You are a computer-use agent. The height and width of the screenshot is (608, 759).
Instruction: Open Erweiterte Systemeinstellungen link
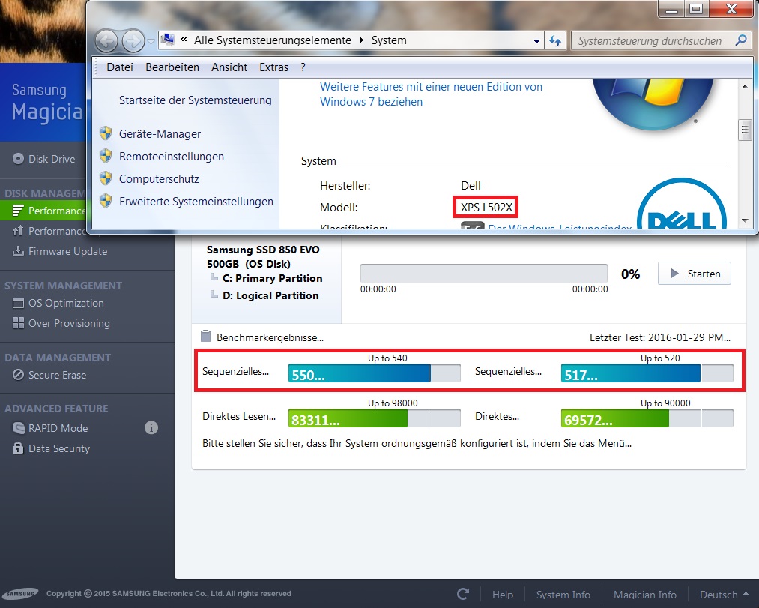[196, 202]
